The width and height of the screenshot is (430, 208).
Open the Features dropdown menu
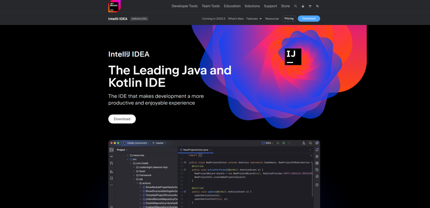pyautogui.click(x=254, y=19)
